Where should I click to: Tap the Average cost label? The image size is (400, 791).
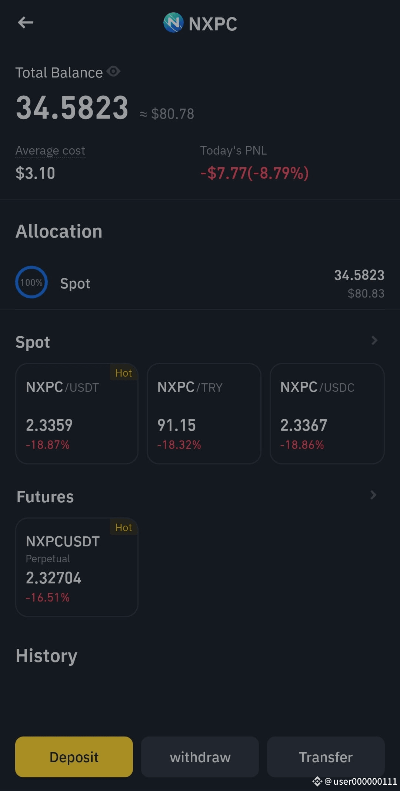pos(50,150)
